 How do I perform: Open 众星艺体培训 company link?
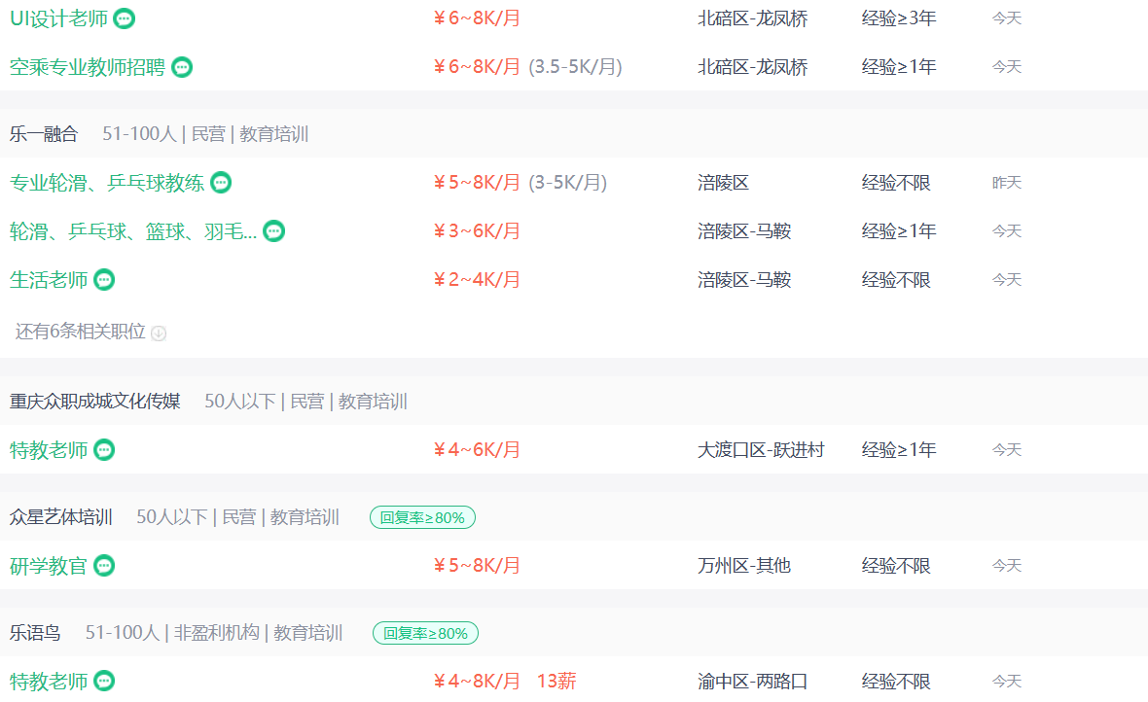(61, 517)
